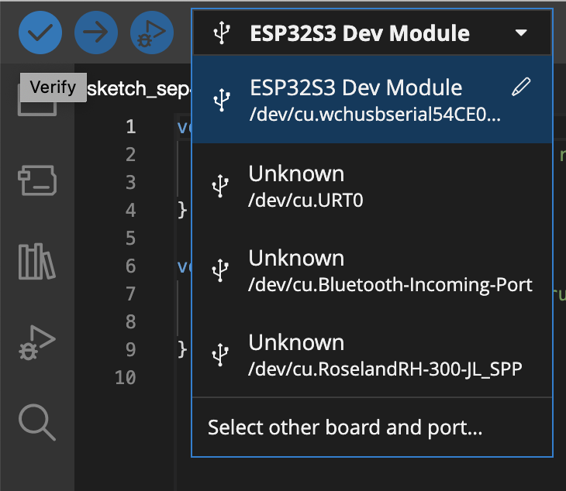Screen dimensions: 566x491
Task: Click the USB icon beside the wchusbserial port
Action: [222, 99]
